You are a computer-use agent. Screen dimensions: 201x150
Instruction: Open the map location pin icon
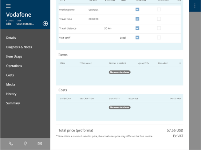25,143
